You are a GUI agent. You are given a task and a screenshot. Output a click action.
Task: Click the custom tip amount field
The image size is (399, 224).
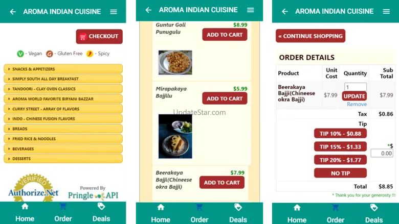click(x=382, y=153)
